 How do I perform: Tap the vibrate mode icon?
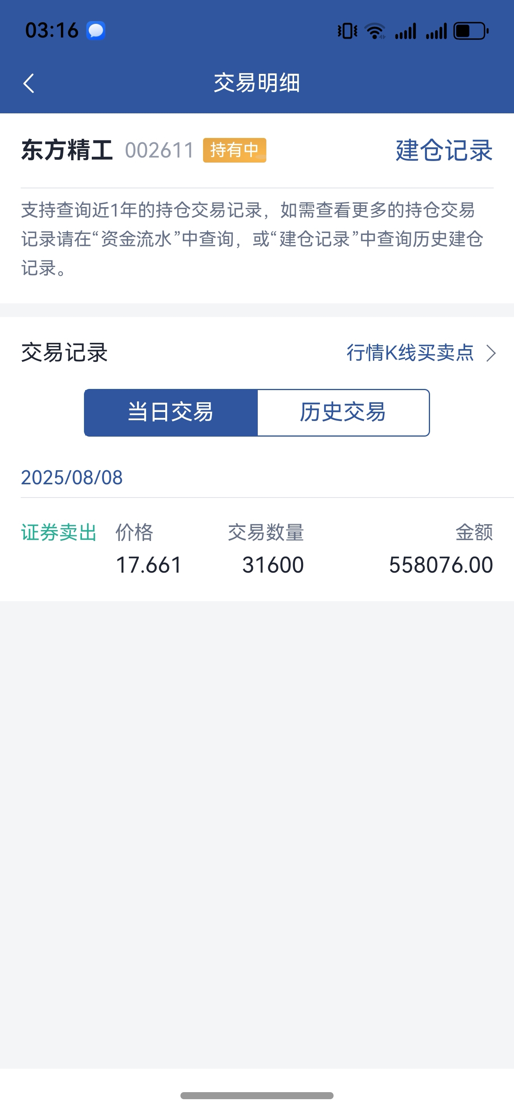point(347,31)
